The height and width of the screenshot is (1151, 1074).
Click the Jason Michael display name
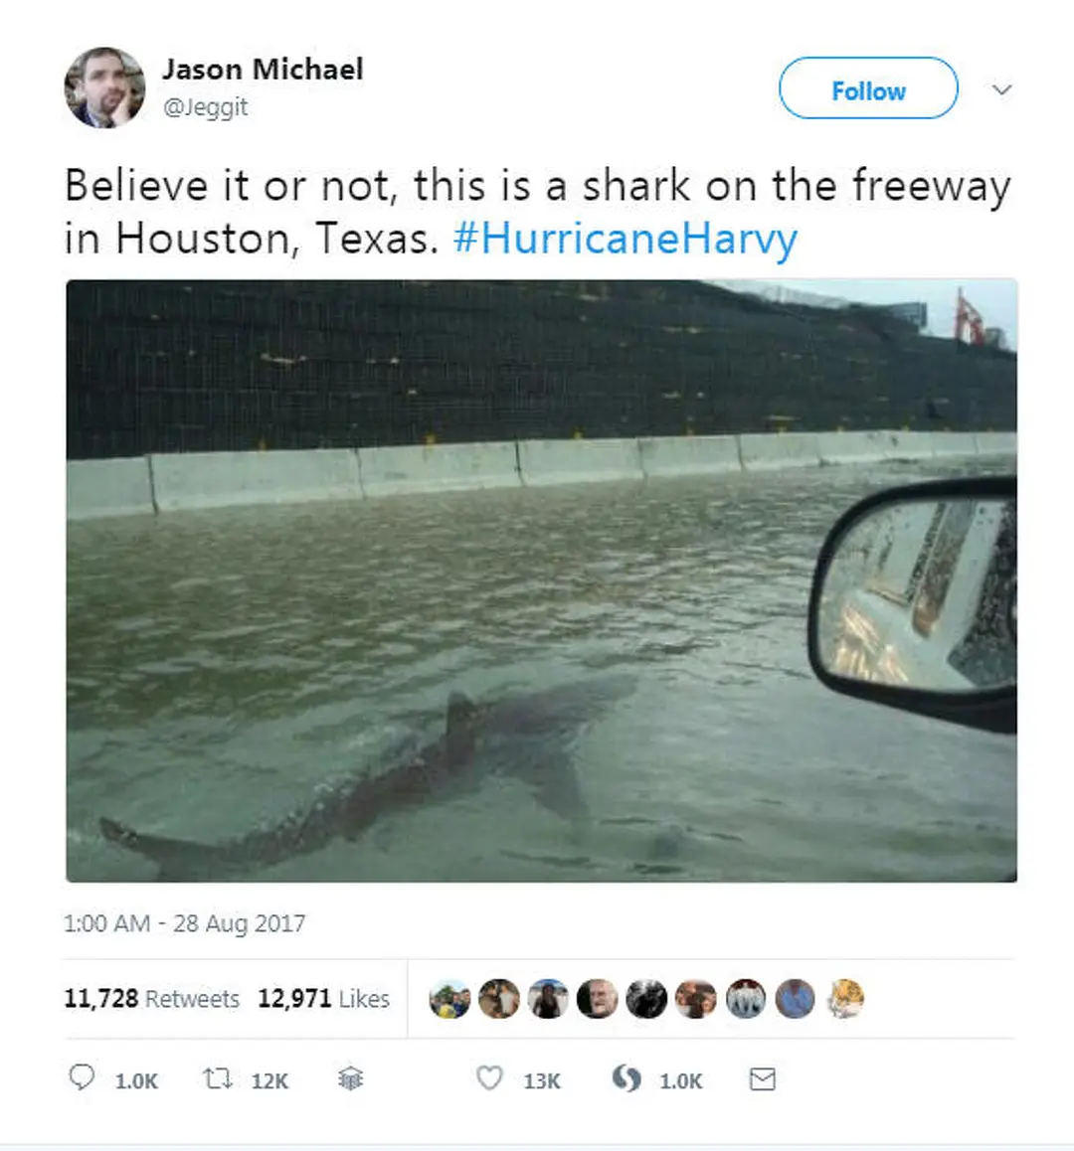(x=263, y=70)
